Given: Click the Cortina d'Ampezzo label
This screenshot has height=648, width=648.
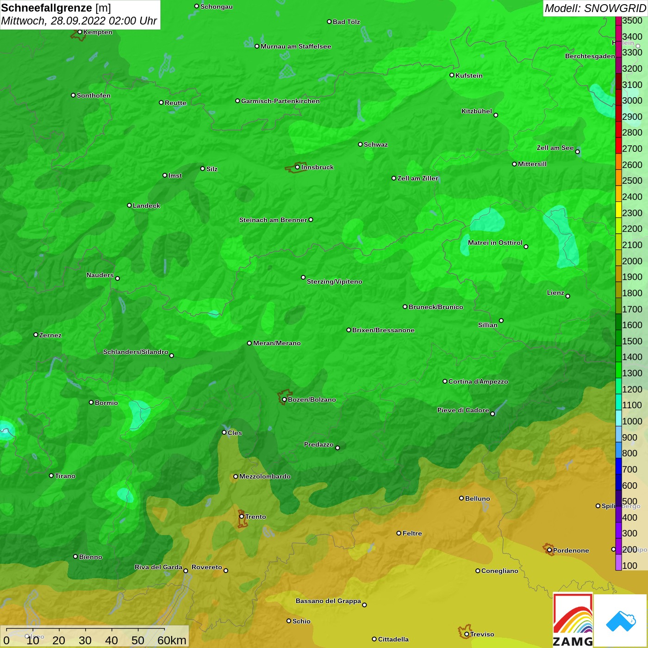Looking at the screenshot, I should click(478, 381).
